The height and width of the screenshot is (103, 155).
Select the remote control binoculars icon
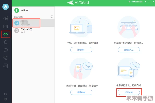point(6,34)
